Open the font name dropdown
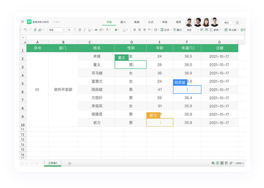The image size is (264, 188). [55, 30]
